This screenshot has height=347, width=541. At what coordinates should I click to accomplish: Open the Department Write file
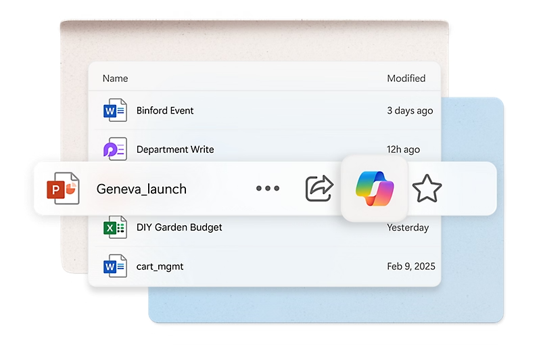pos(175,149)
